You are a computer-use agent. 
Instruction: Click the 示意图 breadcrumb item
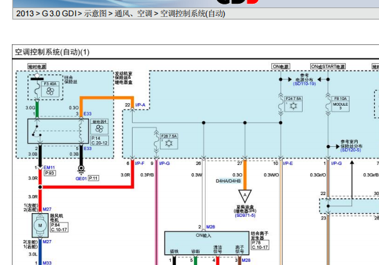pos(95,14)
